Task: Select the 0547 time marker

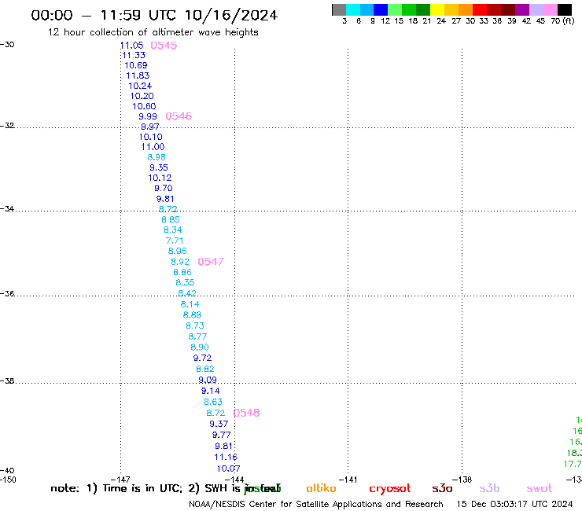Action: point(211,262)
